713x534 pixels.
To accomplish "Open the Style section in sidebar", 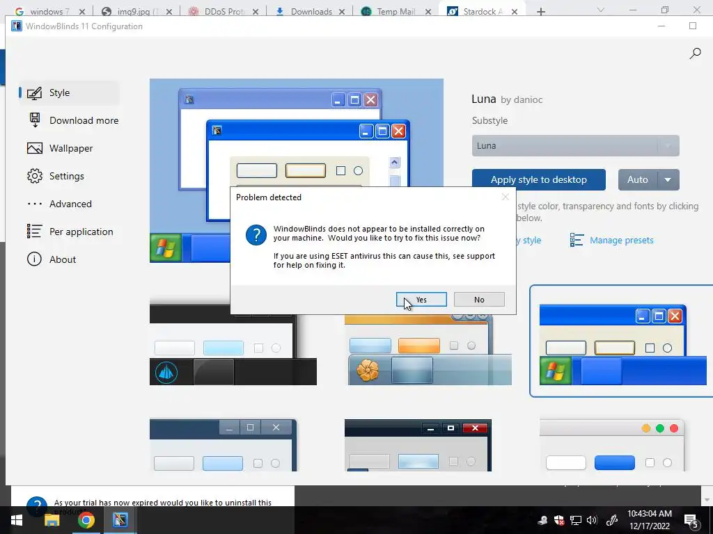I will click(69, 92).
